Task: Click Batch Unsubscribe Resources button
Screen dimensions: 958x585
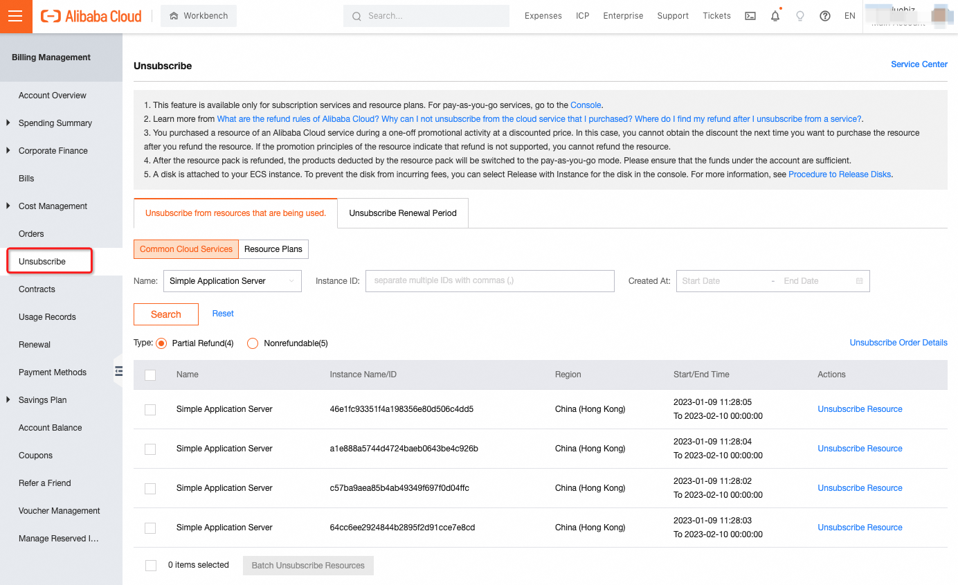Action: tap(308, 566)
